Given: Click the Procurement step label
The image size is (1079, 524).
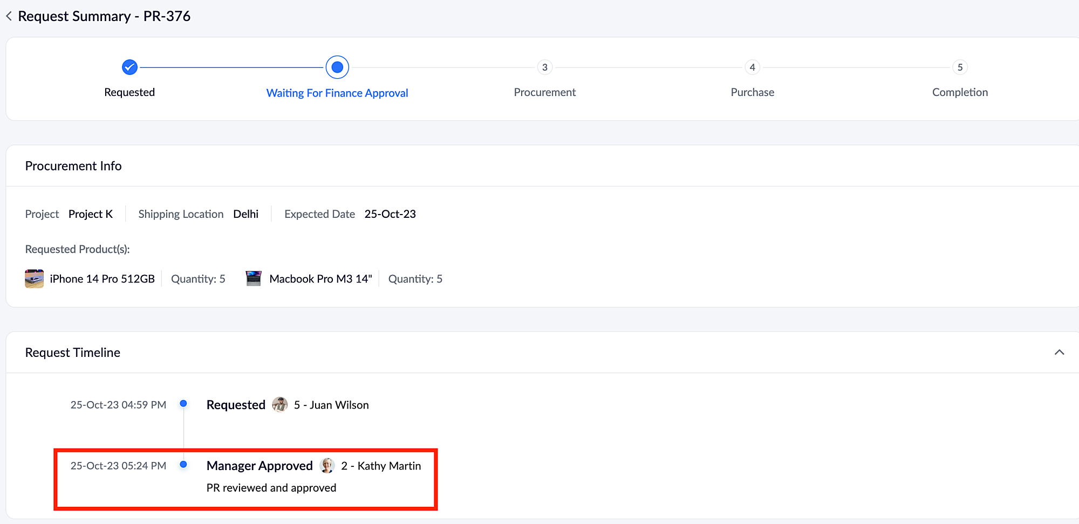Looking at the screenshot, I should click(545, 92).
